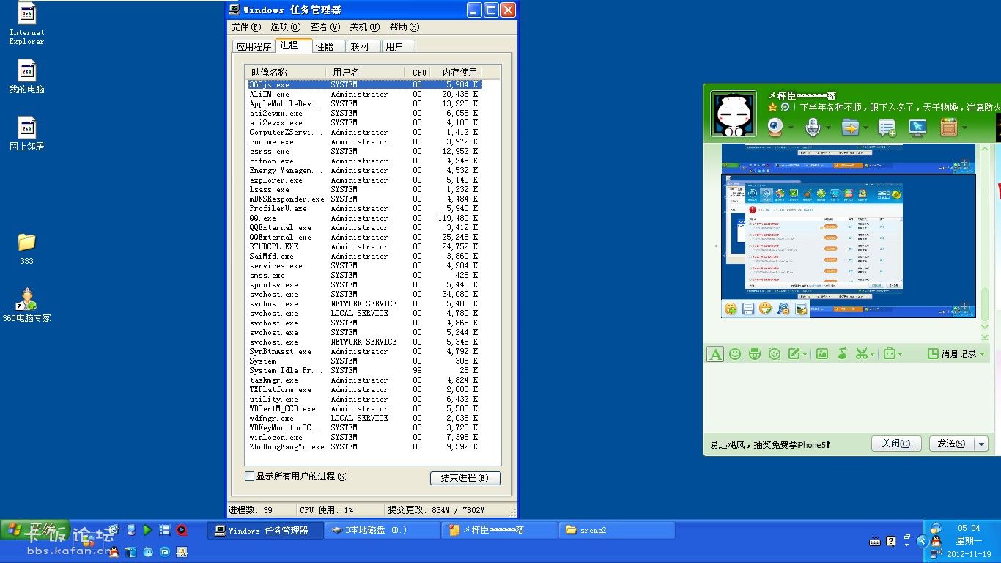Open the 查看(V) menu
Image resolution: width=1001 pixels, height=563 pixels.
click(x=325, y=27)
